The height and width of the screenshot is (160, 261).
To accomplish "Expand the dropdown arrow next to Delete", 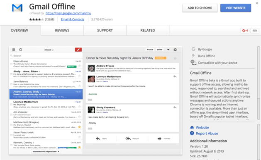I will point(168,50).
